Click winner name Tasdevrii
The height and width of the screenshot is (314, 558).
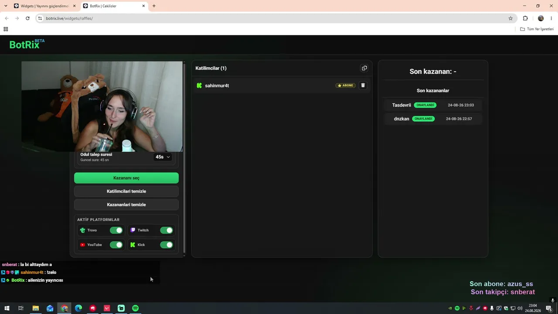[401, 105]
